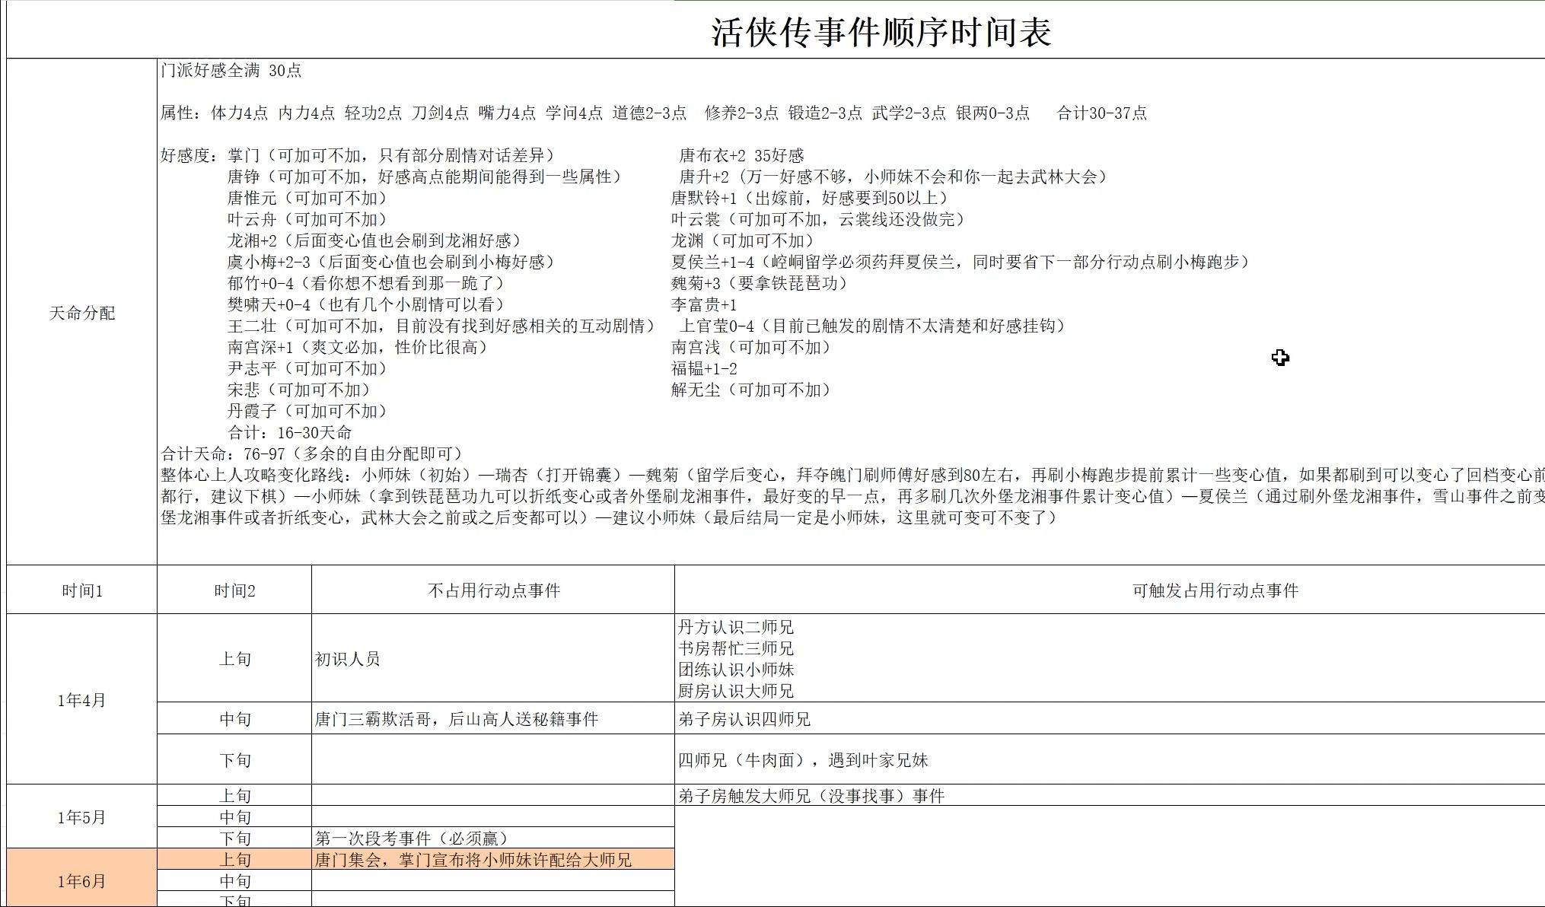Click the line 夏侯兰+1-4 about 崆峒留学
Viewport: 1545px width, 907px height.
(960, 263)
